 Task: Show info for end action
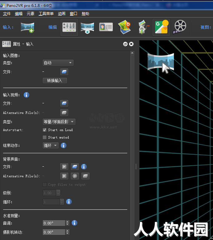click(64, 145)
